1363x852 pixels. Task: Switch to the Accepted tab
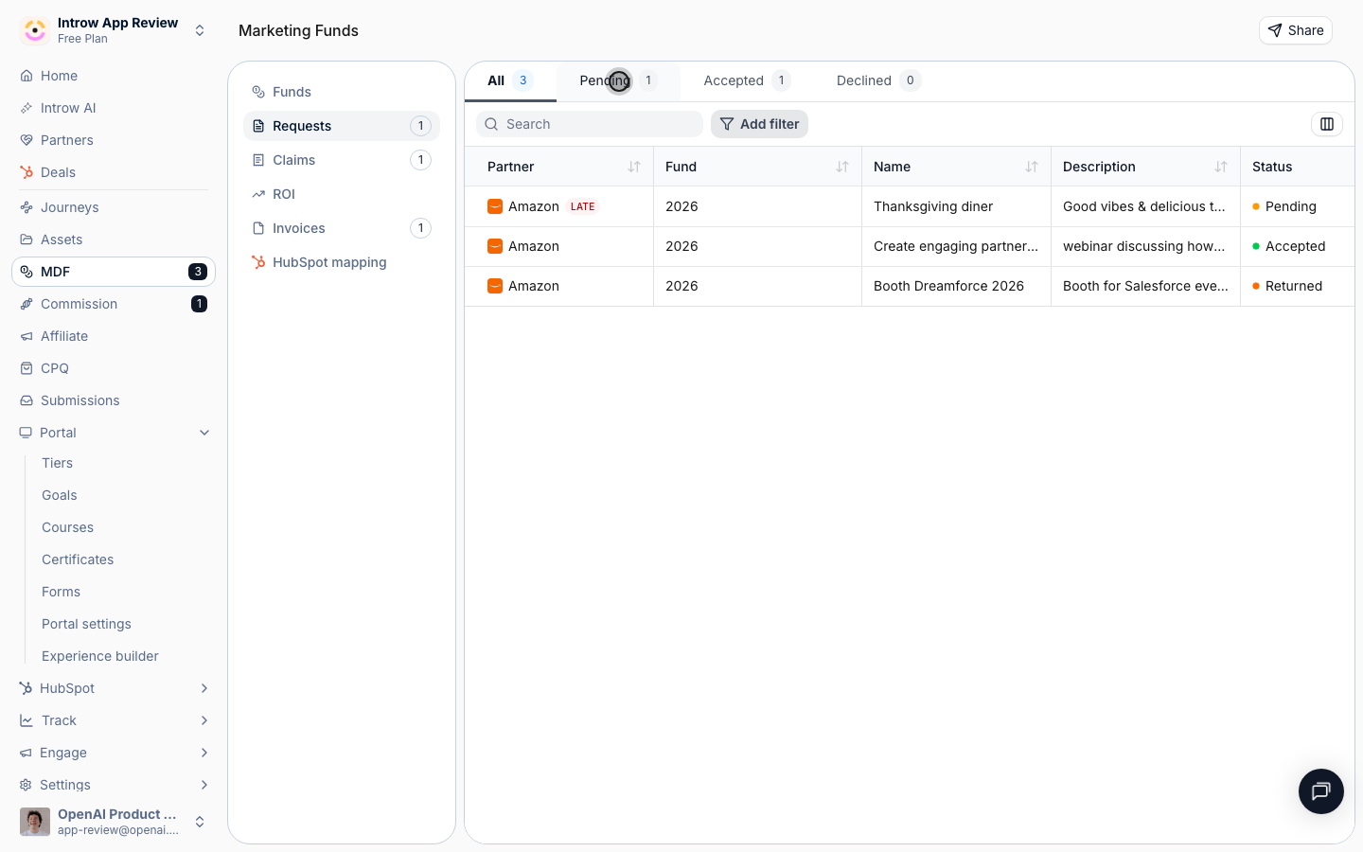[747, 80]
